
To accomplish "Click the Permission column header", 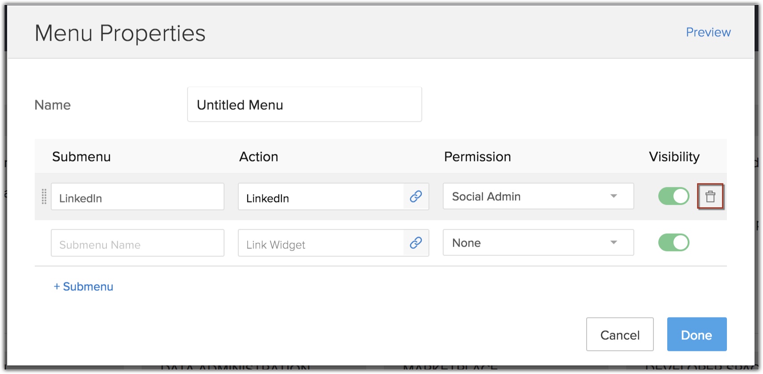I will [x=477, y=157].
